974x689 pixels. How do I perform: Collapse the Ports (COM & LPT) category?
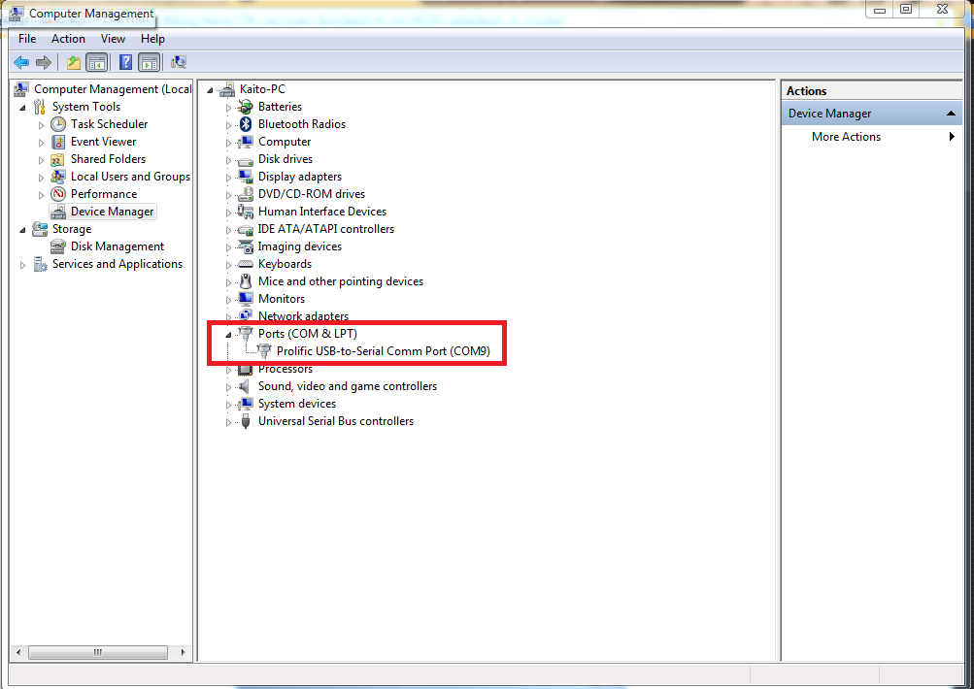point(228,333)
